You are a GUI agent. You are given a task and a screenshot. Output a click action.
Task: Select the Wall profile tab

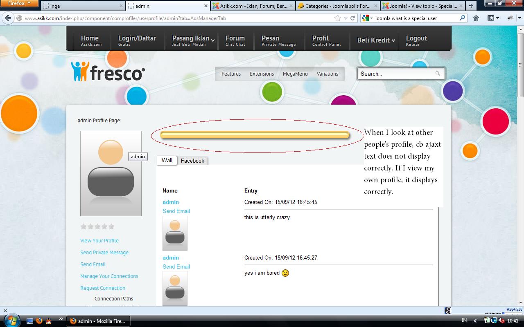pyautogui.click(x=167, y=160)
